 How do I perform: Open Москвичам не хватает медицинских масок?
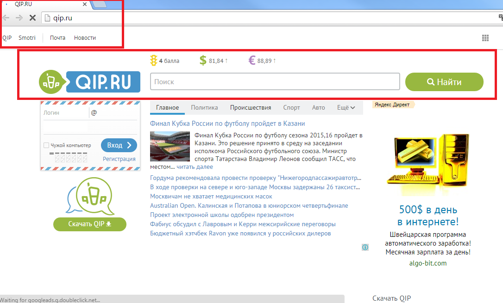[x=211, y=196]
